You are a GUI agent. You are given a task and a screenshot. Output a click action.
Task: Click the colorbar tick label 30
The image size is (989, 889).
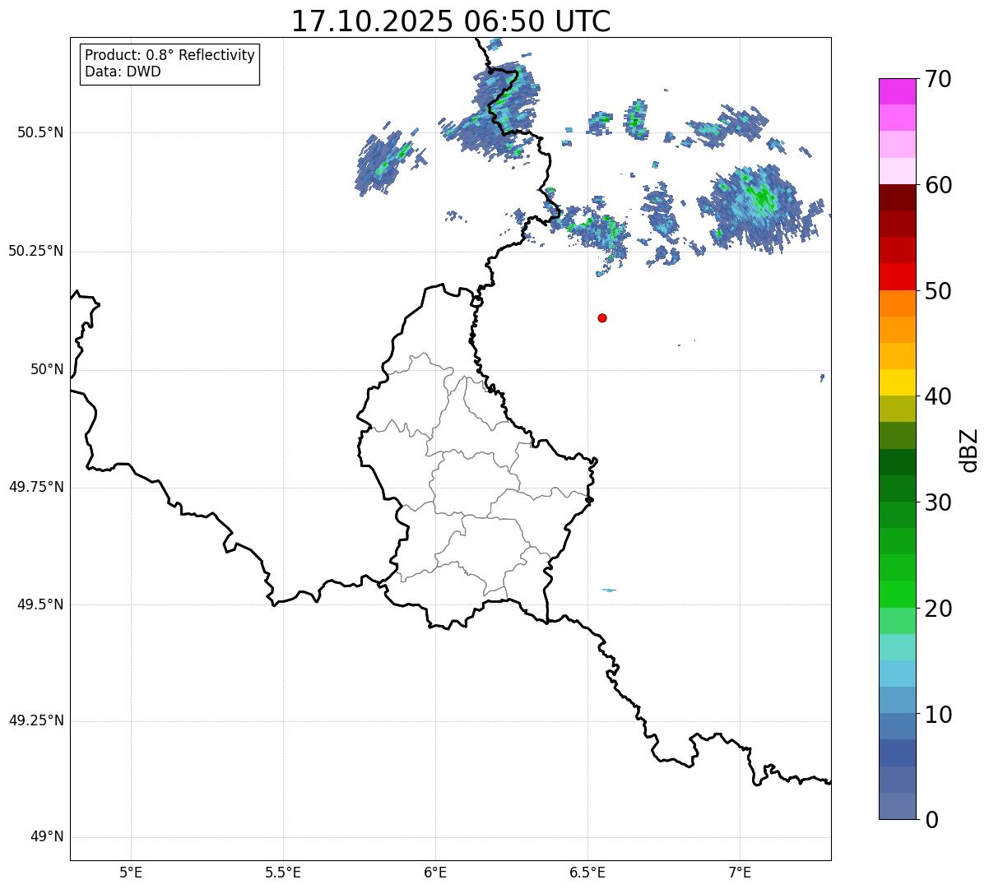click(938, 502)
